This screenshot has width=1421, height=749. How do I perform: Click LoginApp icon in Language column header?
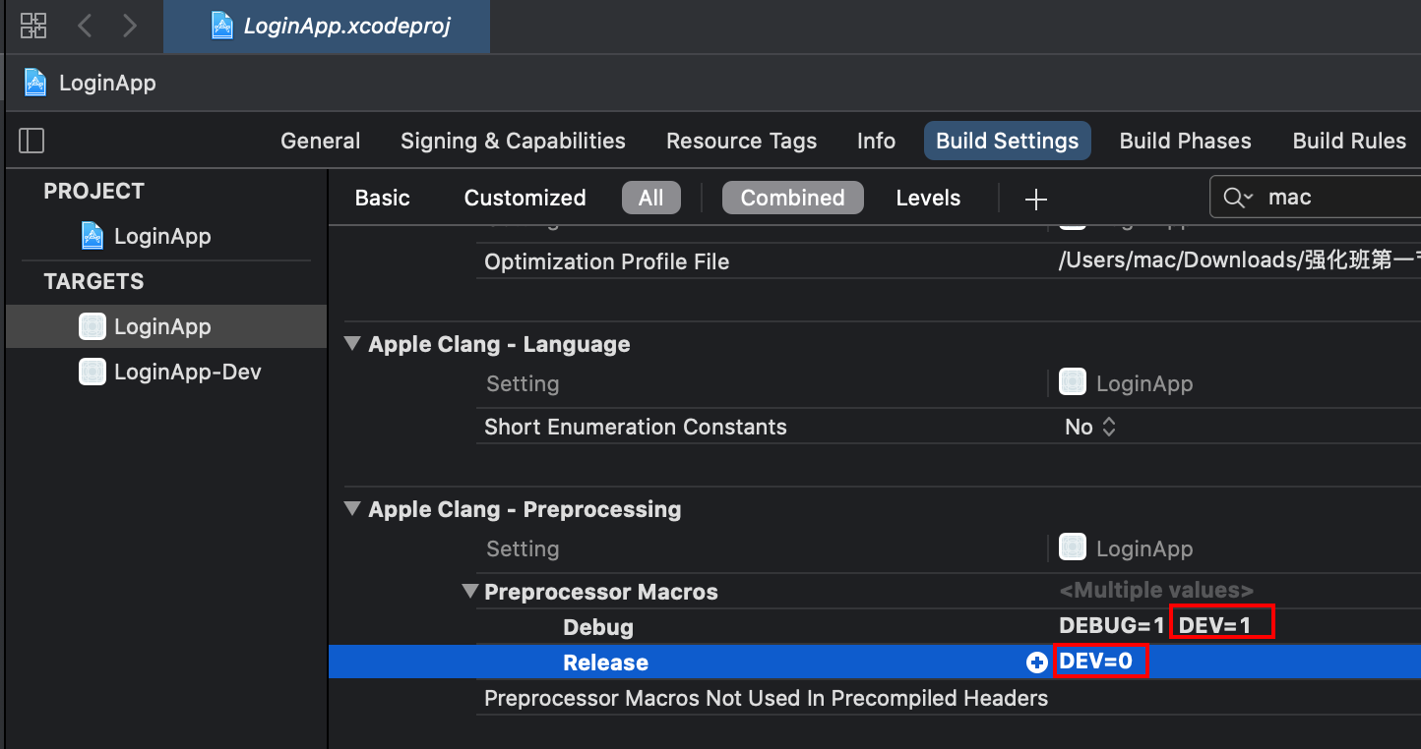(x=1072, y=382)
